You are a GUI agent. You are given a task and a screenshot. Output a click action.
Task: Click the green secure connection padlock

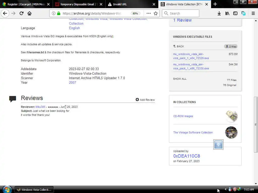(58, 13)
